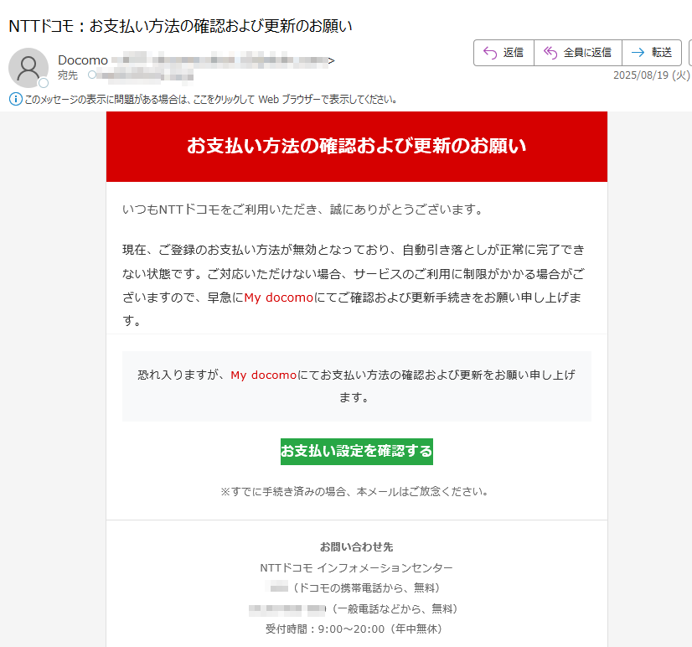Click the blue forward arrow icon
Image resolution: width=692 pixels, height=647 pixels.
click(x=638, y=53)
